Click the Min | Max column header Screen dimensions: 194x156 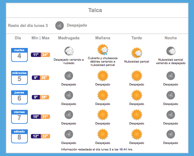coord(40,38)
